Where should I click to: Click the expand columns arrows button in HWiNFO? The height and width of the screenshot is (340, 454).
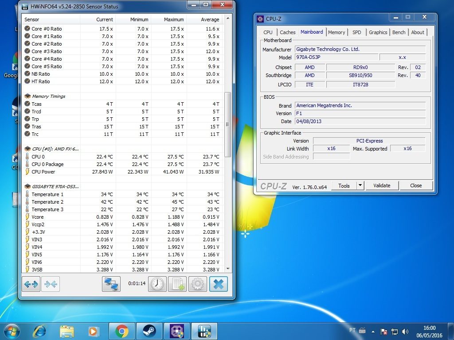point(31,284)
